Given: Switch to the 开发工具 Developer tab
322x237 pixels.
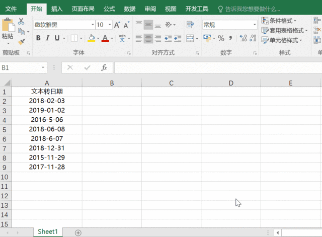Looking at the screenshot, I should (x=197, y=9).
